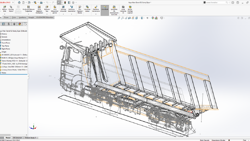Switch to the Hesapla tab

[x=31, y=17]
